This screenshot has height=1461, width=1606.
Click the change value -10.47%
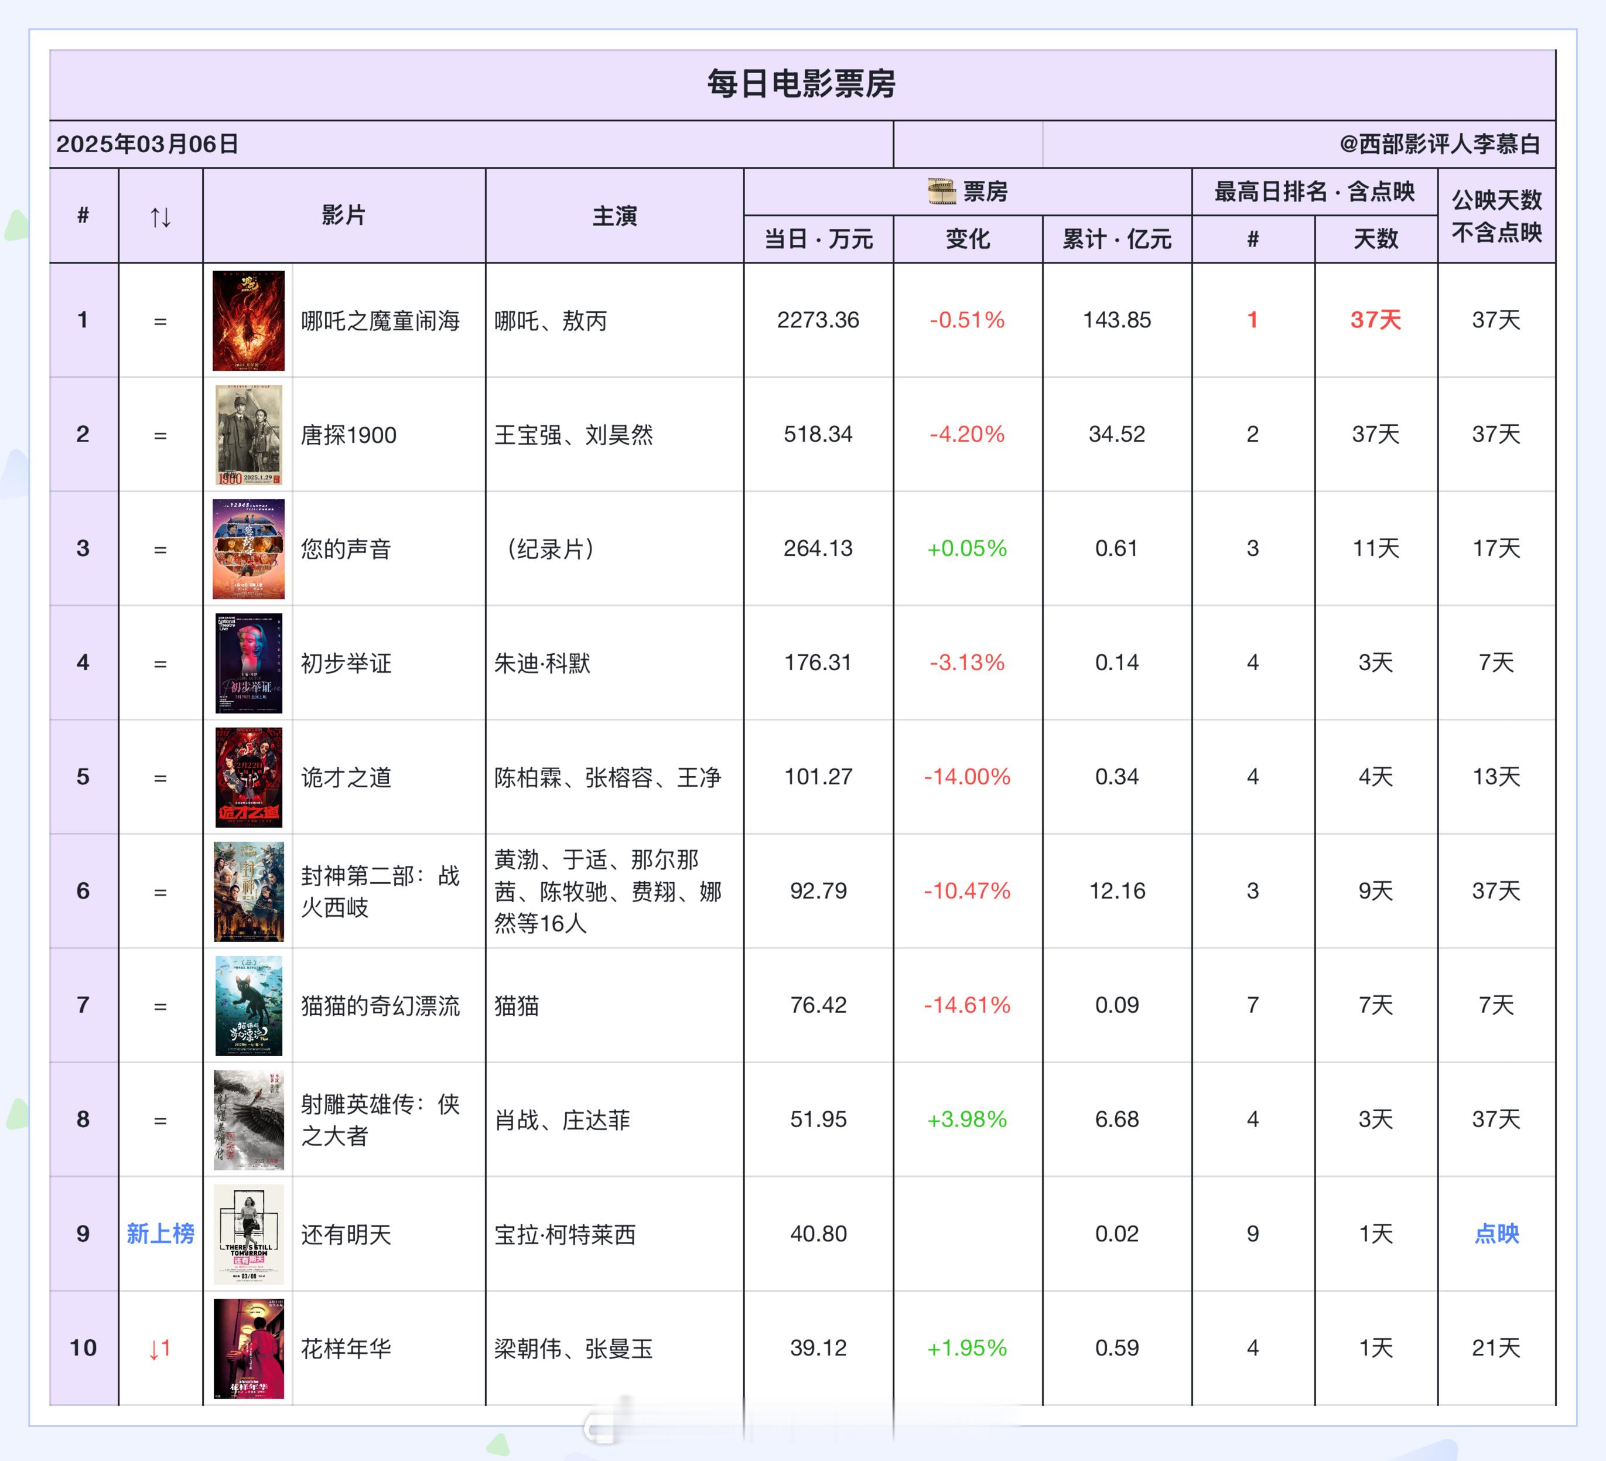click(x=967, y=892)
